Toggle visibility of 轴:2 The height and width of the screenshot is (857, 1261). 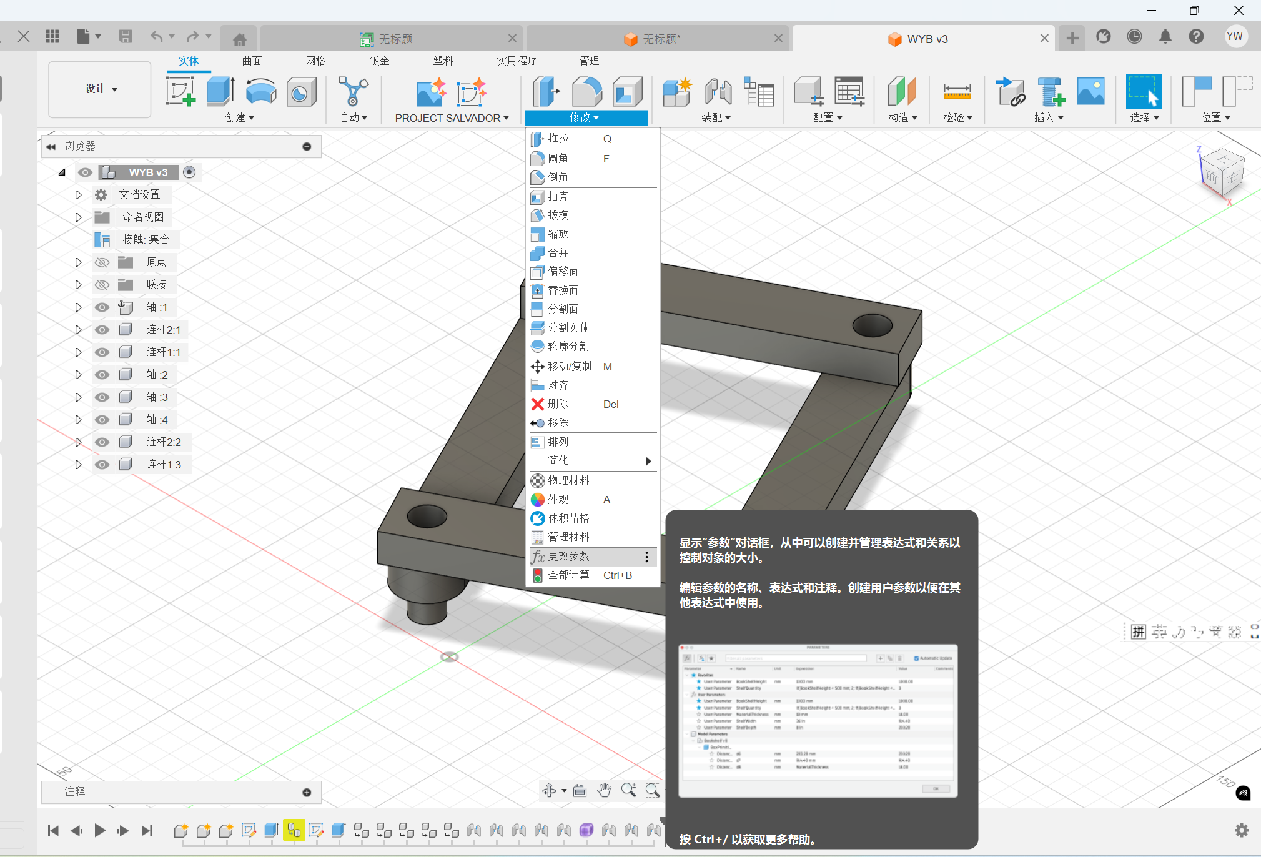(102, 375)
